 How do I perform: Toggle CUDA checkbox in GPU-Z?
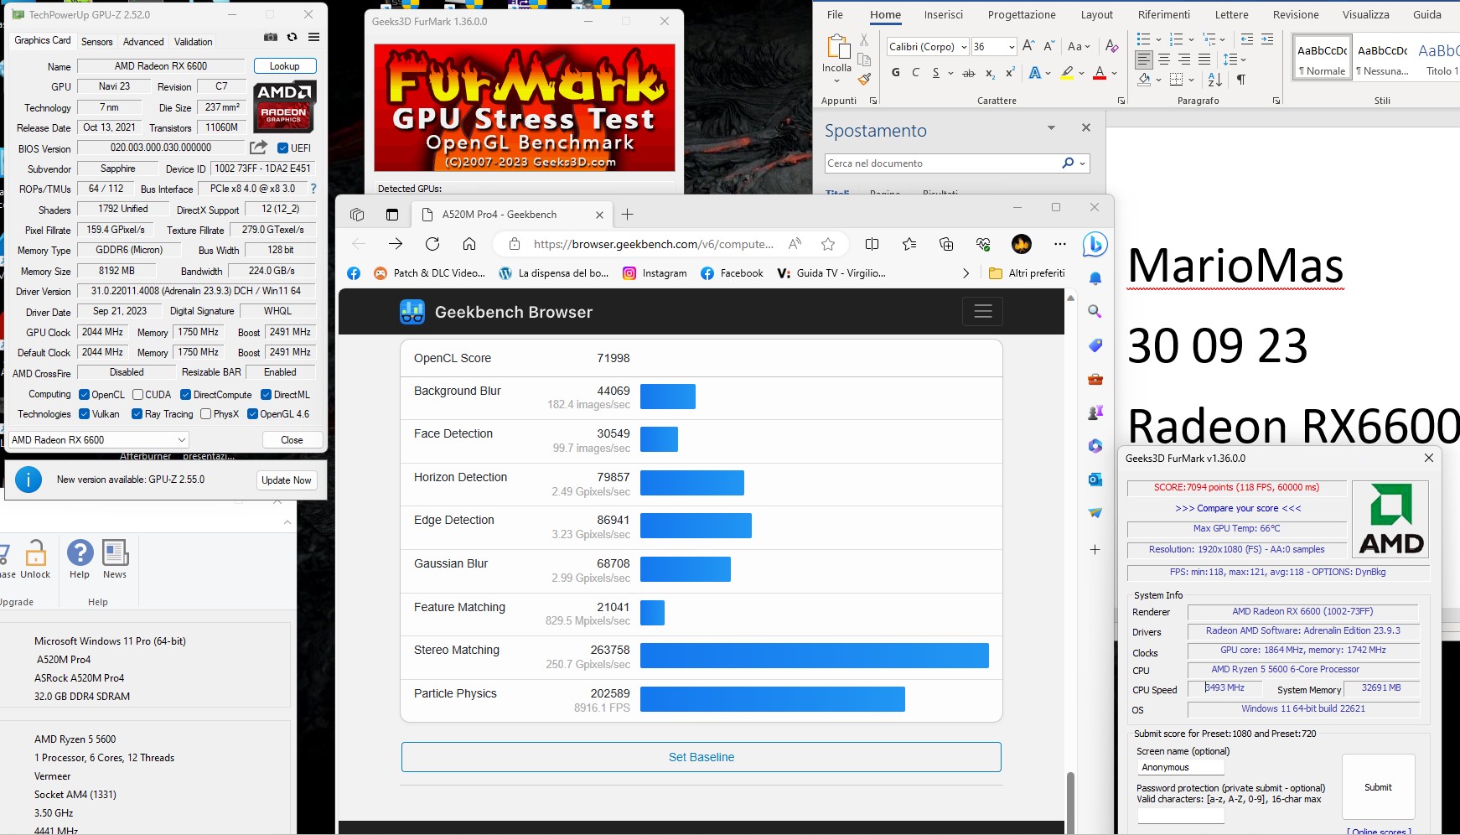(137, 395)
